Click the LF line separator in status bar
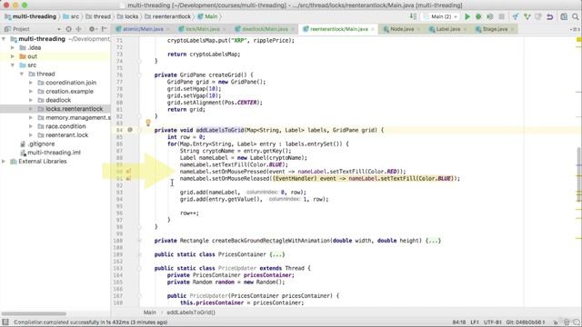Viewport: 582px width, 327px height. 475,322
